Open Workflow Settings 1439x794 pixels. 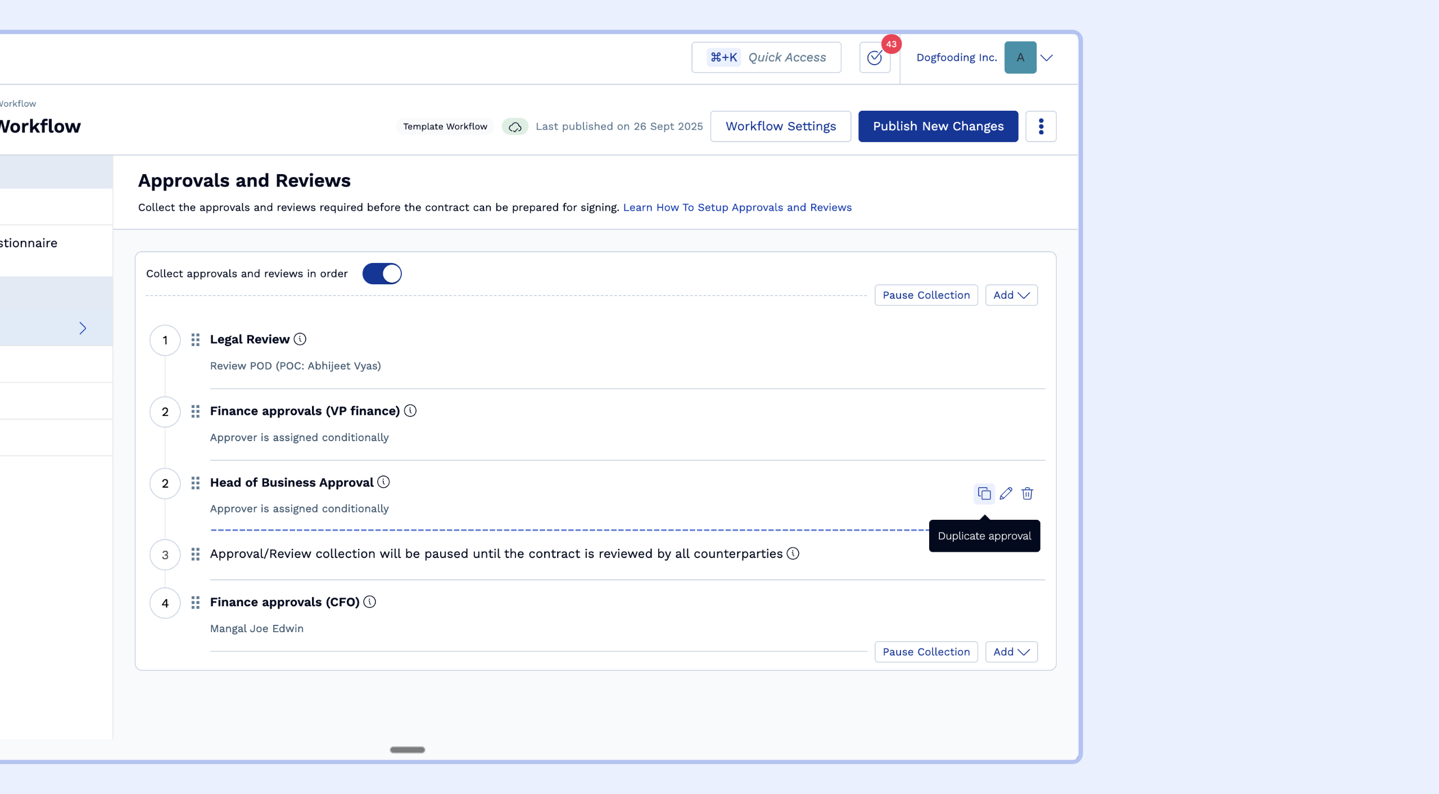pos(780,126)
